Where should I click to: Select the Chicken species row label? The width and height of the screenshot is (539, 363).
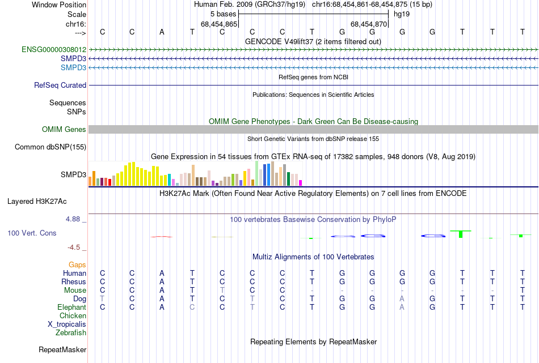[73, 315]
